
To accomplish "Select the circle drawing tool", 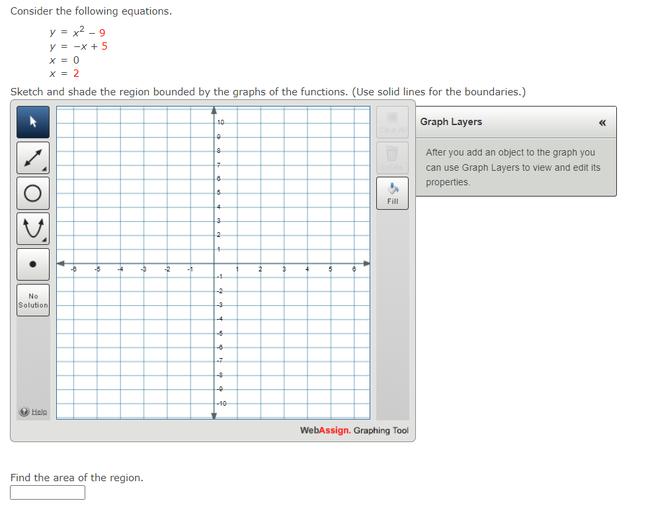I will click(x=32, y=193).
